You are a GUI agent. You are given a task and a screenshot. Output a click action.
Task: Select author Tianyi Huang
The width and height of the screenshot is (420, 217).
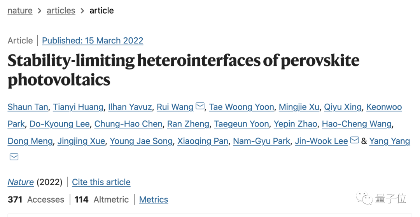tap(78, 107)
